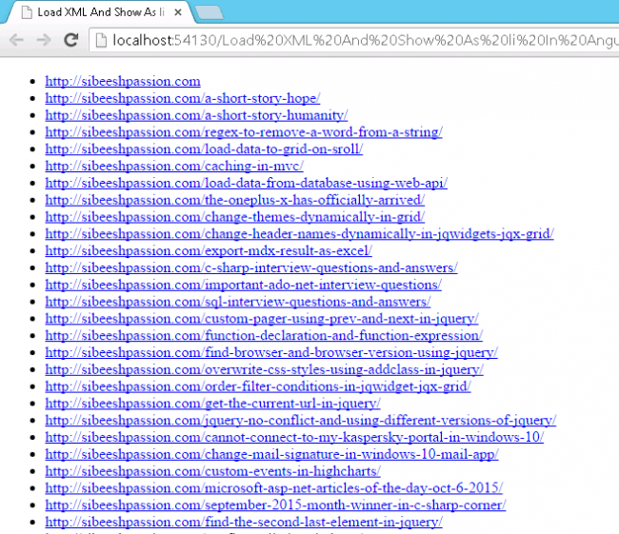Visit the change-themes-dynamically-in-grid link
The image size is (619, 534).
[x=235, y=217]
